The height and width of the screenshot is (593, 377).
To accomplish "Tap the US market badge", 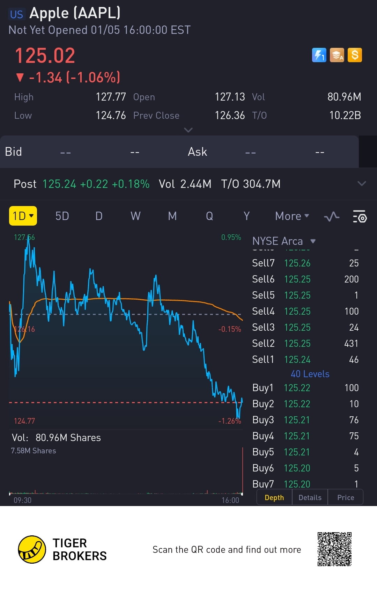I will click(16, 14).
